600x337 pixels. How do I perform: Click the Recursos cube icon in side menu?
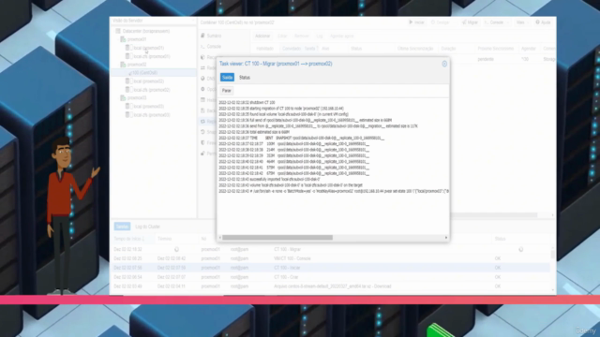(x=202, y=57)
